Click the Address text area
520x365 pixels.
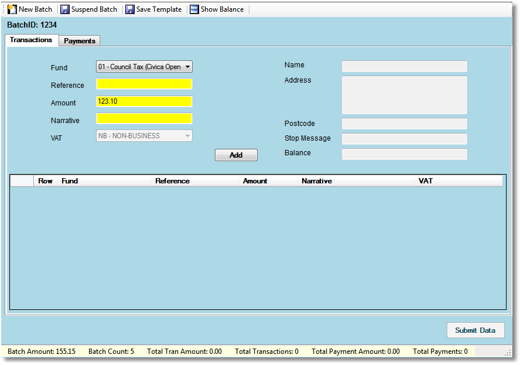click(404, 95)
